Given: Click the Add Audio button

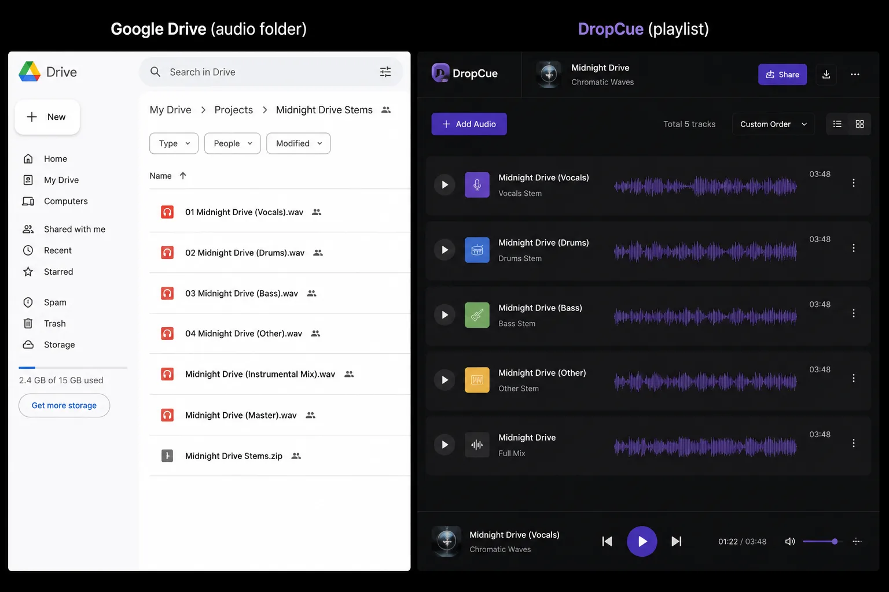Looking at the screenshot, I should 469,124.
